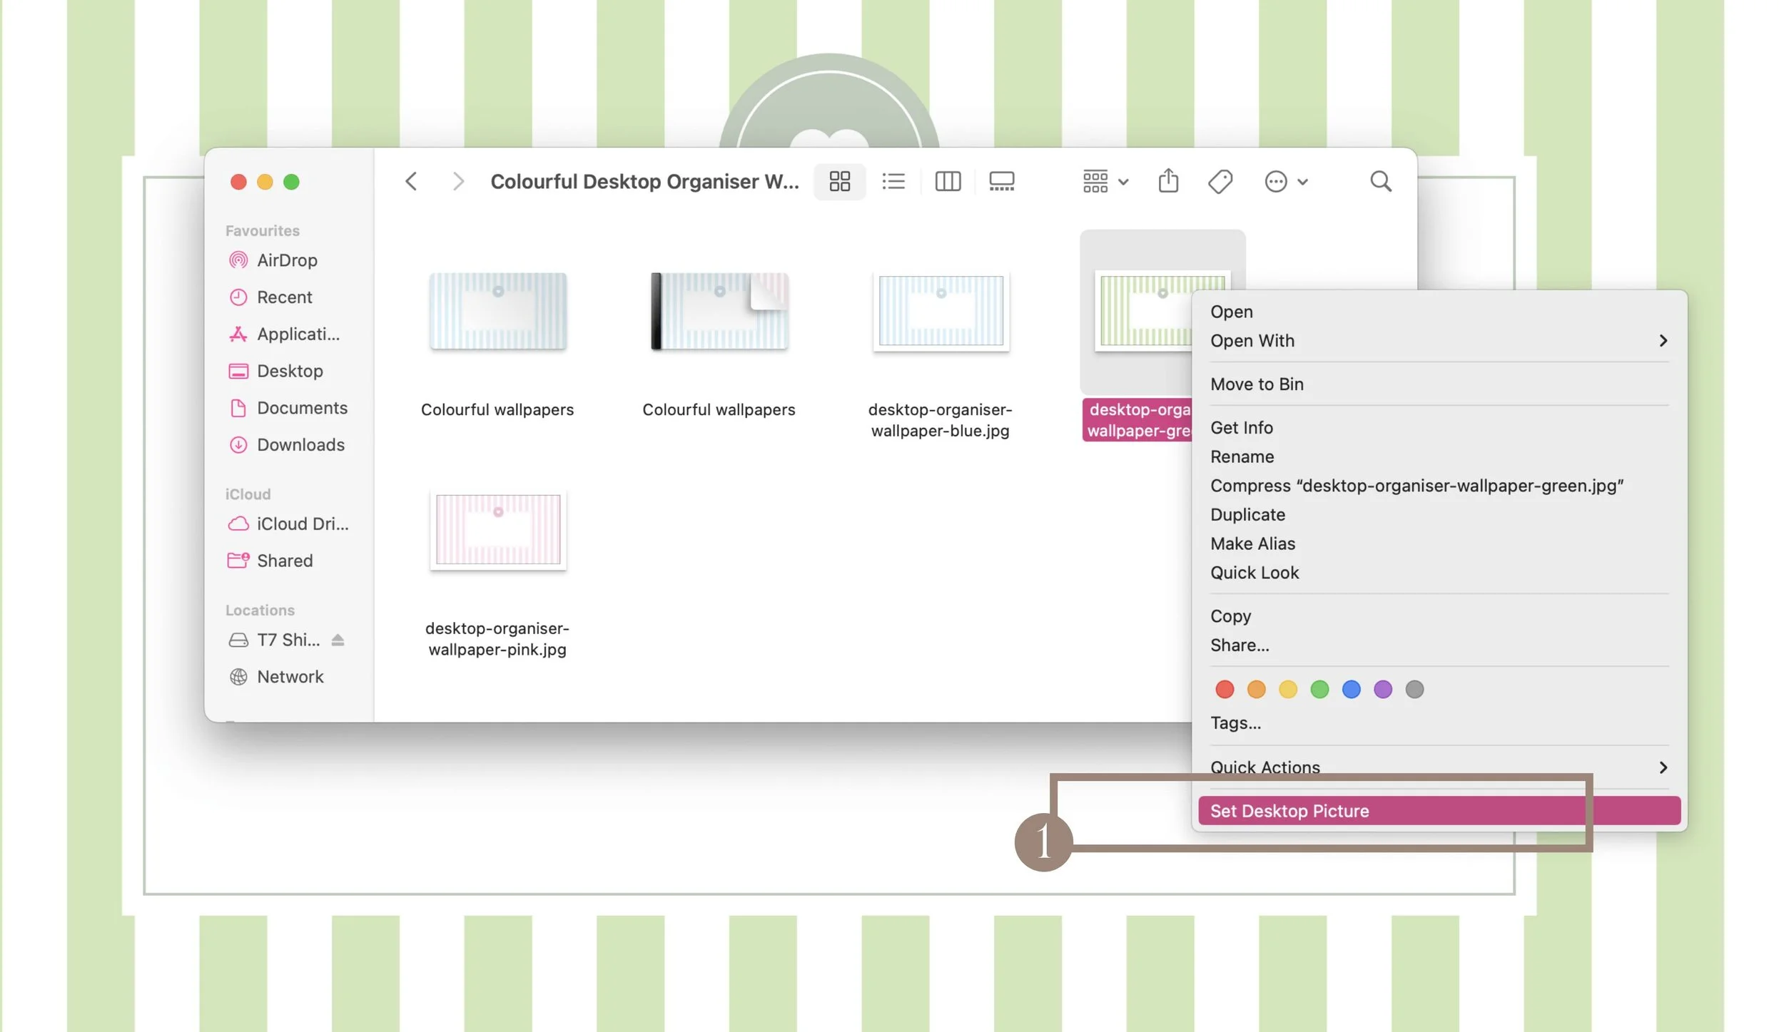Select Get Info from context menu
The image size is (1784, 1032).
tap(1241, 427)
